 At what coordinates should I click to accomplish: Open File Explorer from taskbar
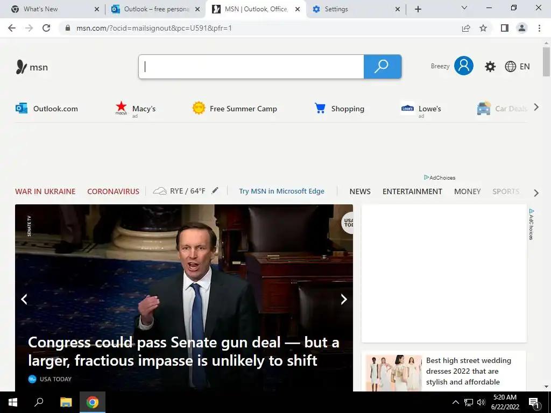66,402
